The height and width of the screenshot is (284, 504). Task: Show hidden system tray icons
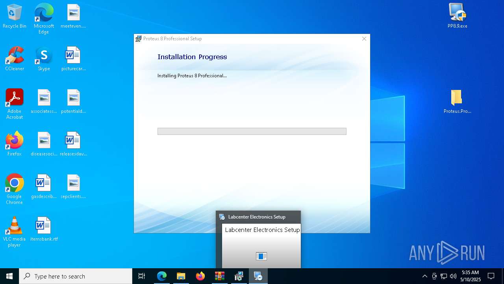point(424,276)
